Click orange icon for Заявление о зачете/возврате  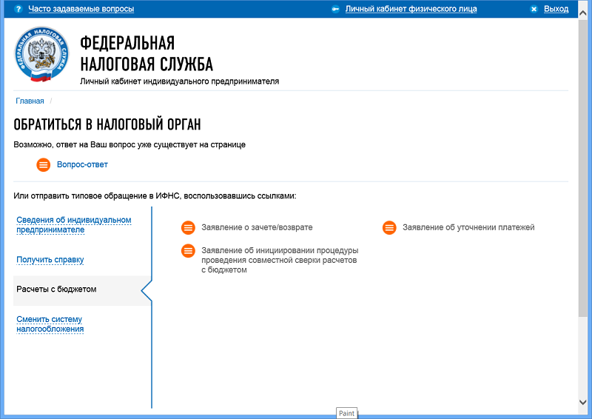pos(188,228)
